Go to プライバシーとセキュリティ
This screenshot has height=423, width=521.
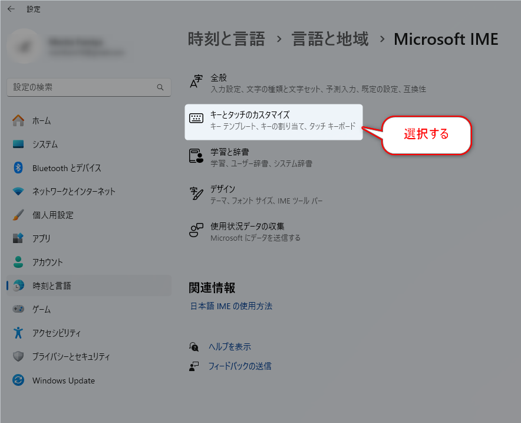point(89,356)
